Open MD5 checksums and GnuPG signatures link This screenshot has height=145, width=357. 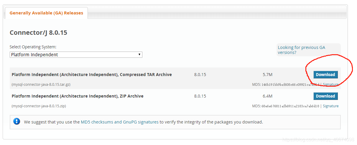[x=119, y=122]
